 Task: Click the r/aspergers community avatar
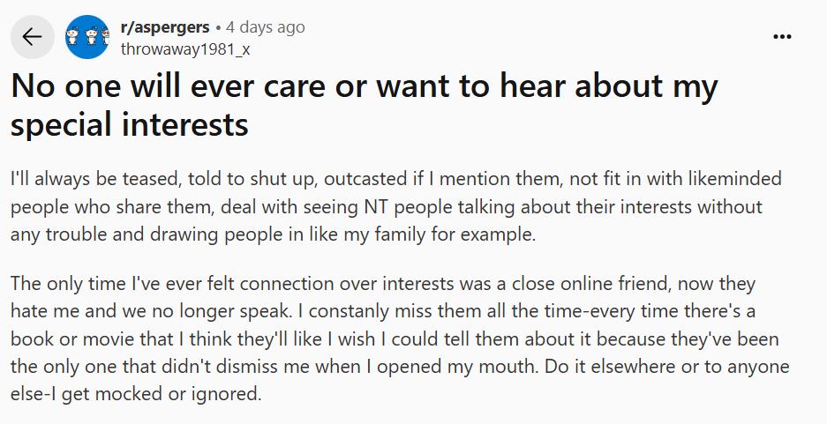coord(87,37)
